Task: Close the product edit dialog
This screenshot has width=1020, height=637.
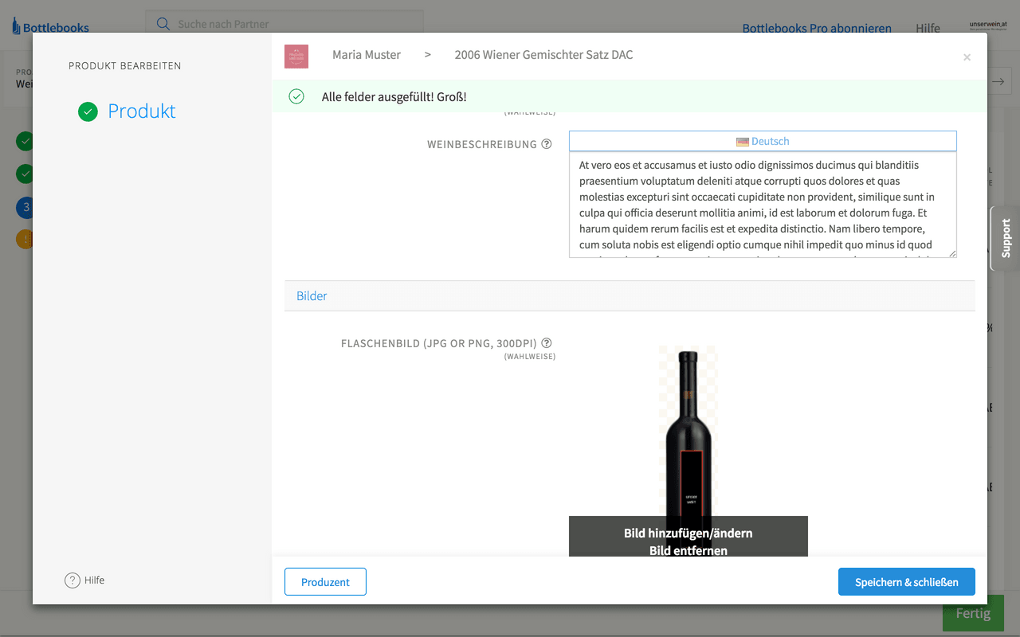Action: pos(967,57)
